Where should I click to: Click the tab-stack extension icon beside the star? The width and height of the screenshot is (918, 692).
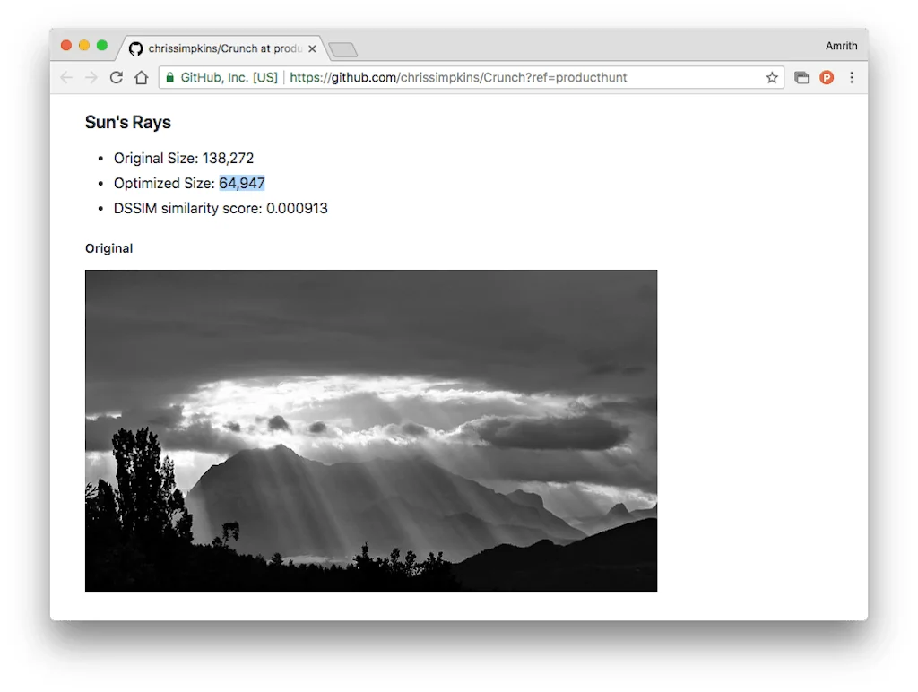click(801, 77)
